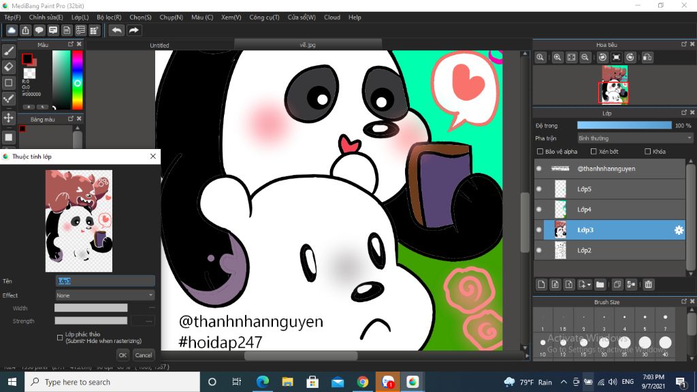697x392 pixels.
Task: Click Cancel in Thuộc tính lớp dialog
Action: pos(143,355)
